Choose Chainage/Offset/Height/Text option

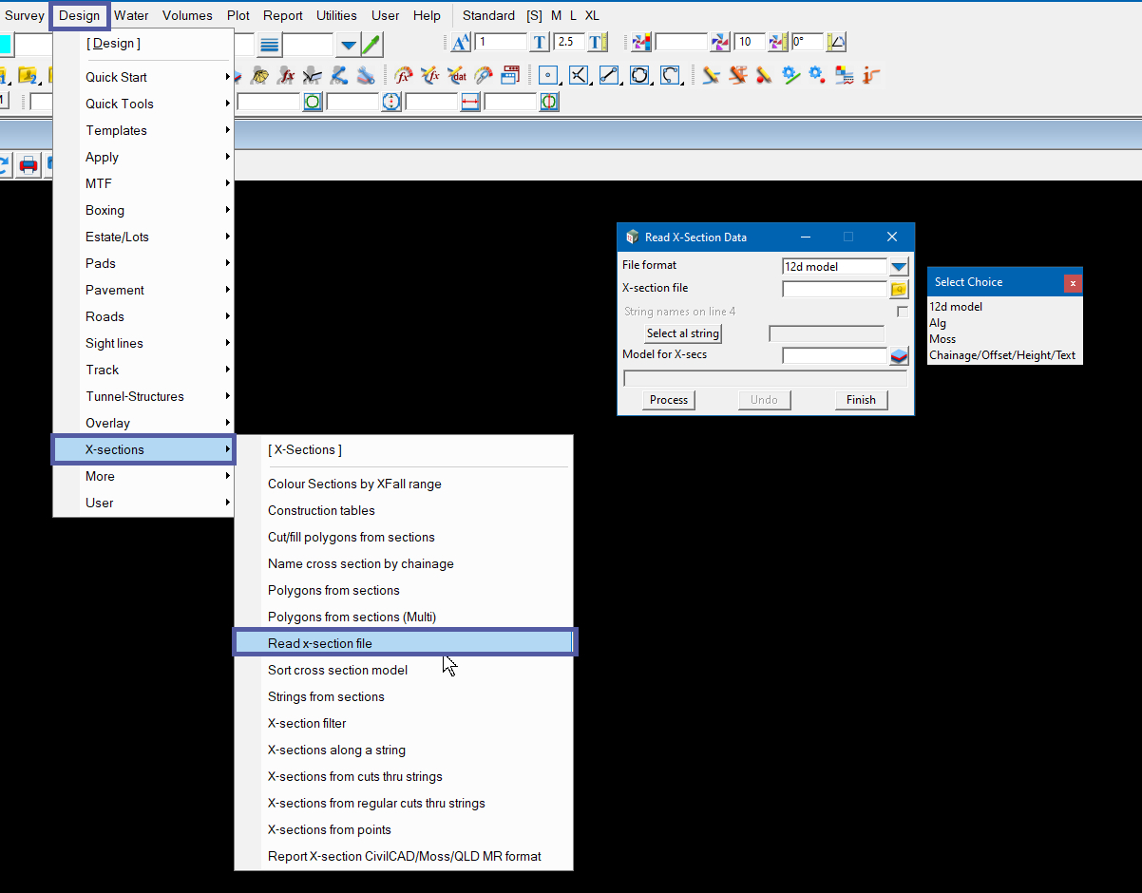pyautogui.click(x=1004, y=355)
